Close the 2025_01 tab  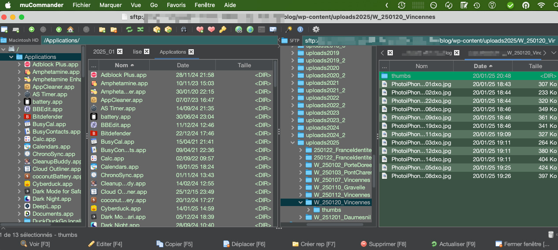[120, 51]
